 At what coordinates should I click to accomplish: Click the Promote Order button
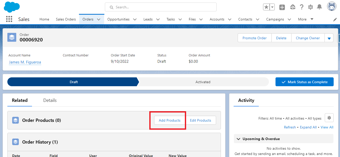click(254, 38)
